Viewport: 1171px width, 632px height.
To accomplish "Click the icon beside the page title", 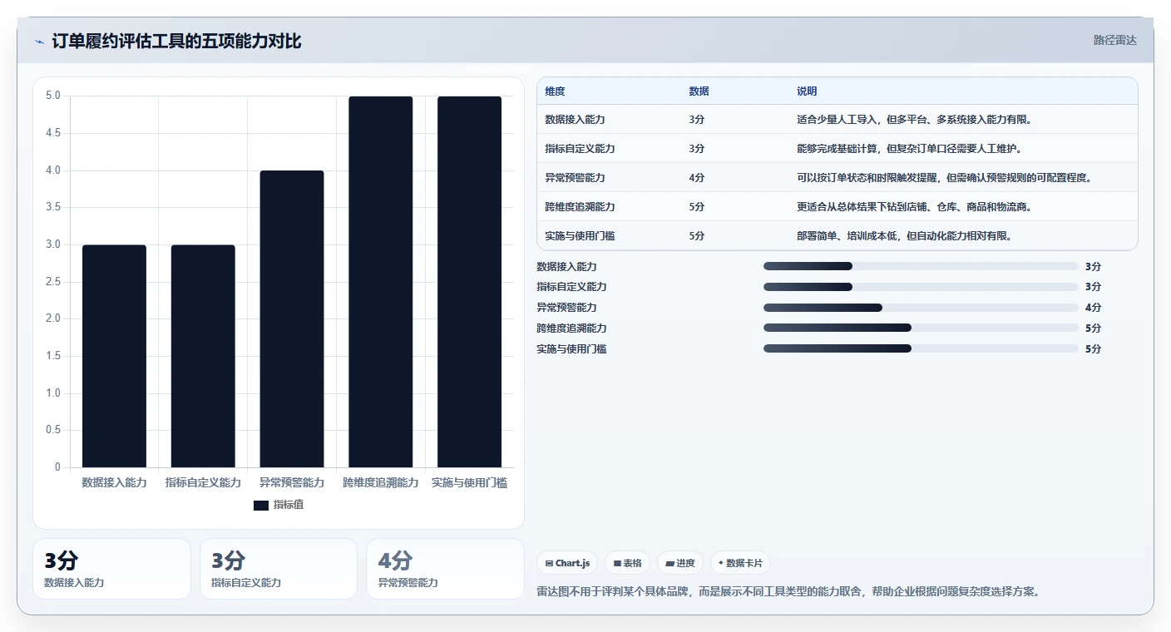I will click(x=40, y=42).
